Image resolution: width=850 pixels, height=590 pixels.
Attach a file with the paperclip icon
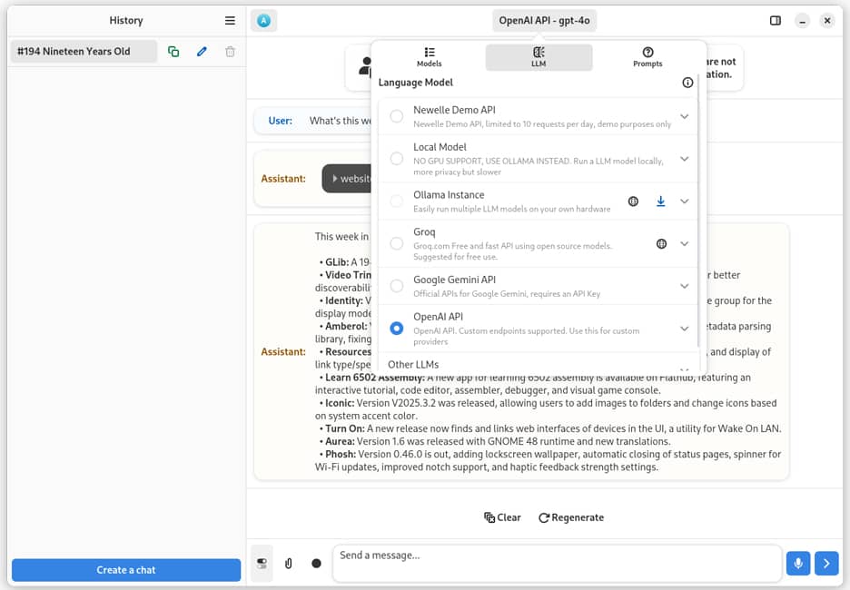(289, 564)
